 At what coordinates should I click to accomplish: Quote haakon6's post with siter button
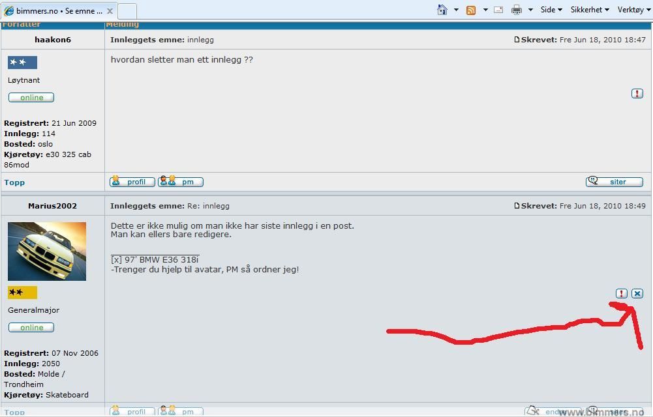pos(614,182)
